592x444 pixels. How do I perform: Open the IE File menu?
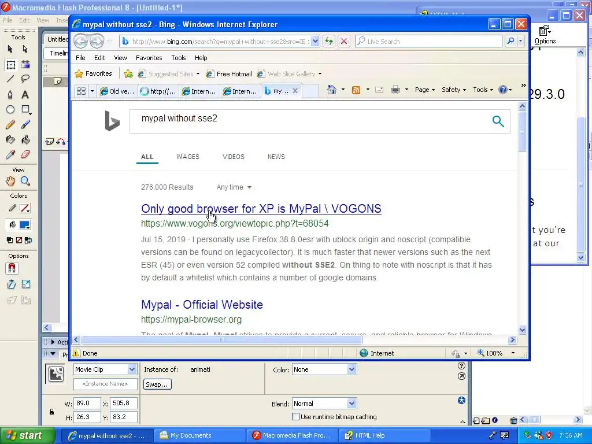[x=80, y=58]
